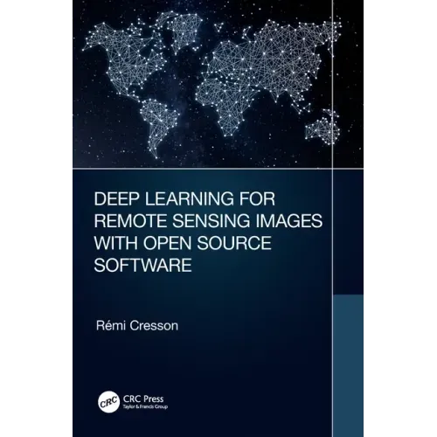Click the author name 'Rémi Cresson'

pos(137,326)
